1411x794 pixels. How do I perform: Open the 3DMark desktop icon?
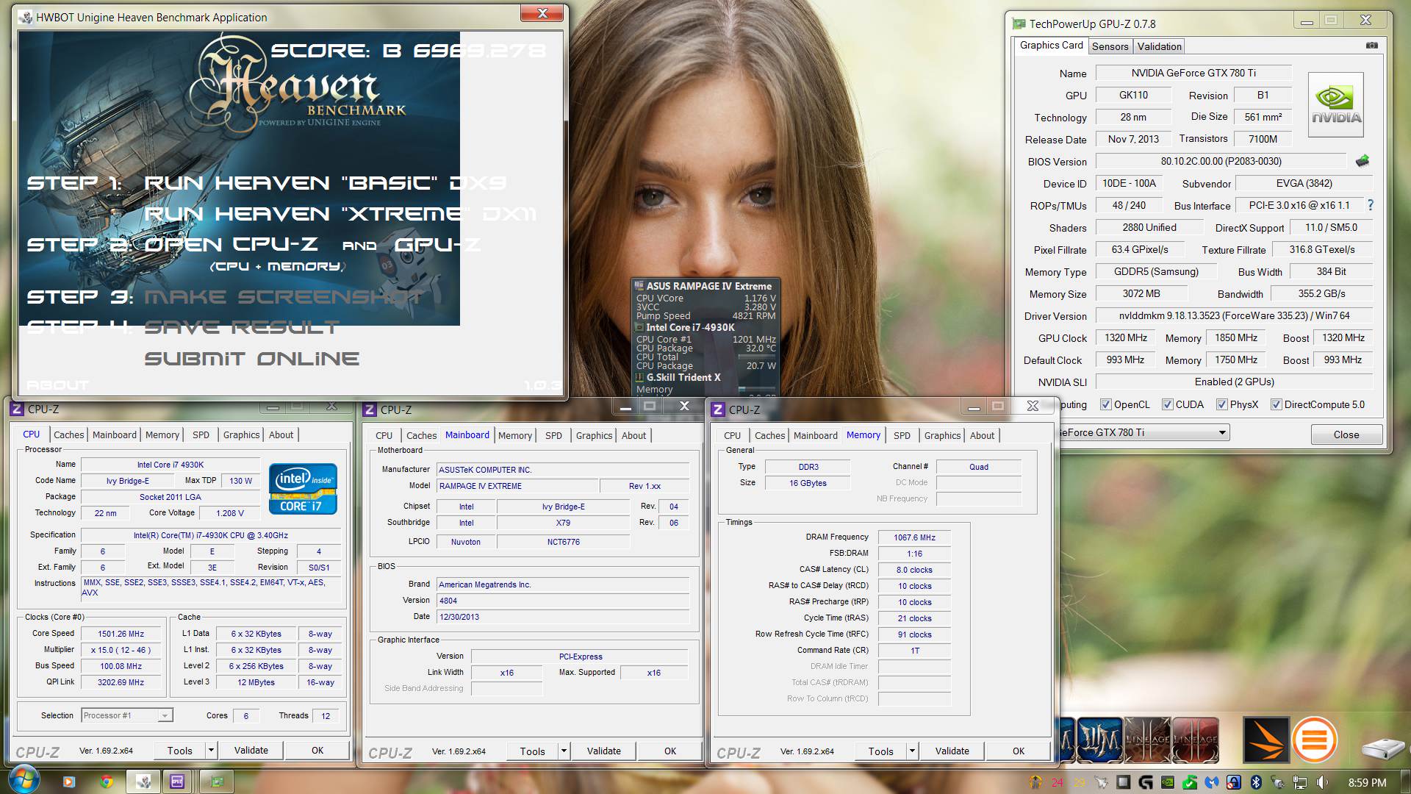point(1265,740)
